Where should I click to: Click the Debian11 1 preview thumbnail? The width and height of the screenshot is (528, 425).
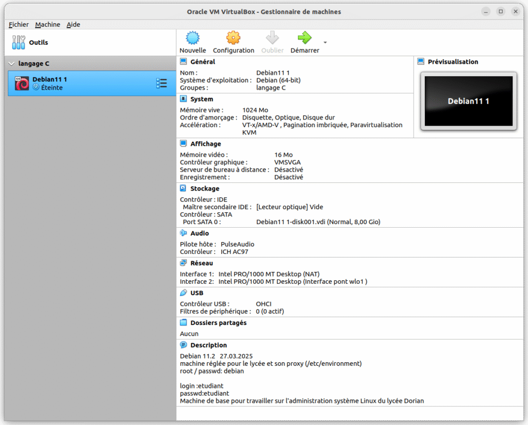pyautogui.click(x=468, y=101)
